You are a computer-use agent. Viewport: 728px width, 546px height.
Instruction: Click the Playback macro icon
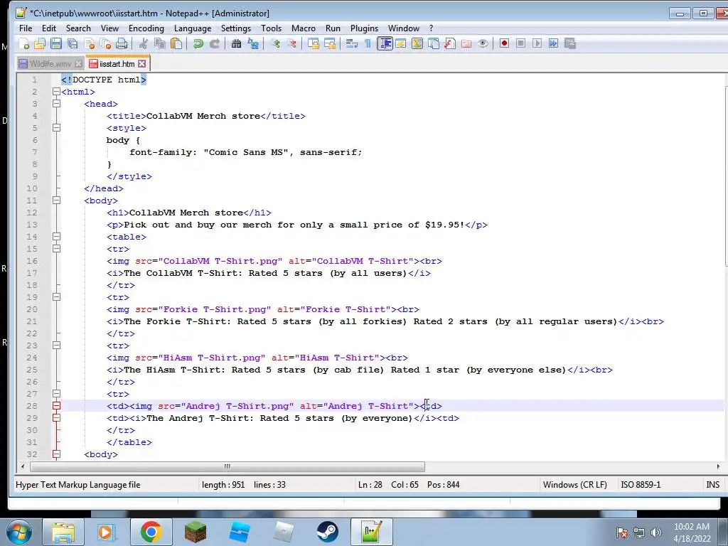point(537,43)
